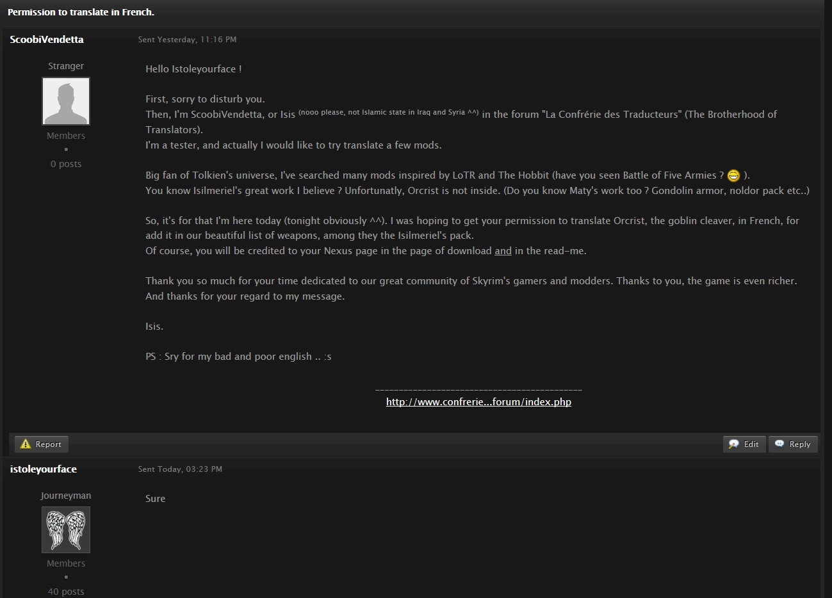Open istoleyourface's angel wings avatar

pyautogui.click(x=66, y=529)
